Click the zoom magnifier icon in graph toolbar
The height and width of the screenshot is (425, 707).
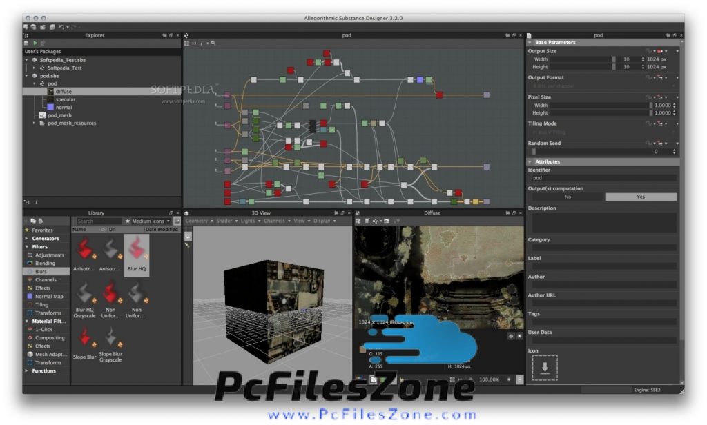point(213,43)
